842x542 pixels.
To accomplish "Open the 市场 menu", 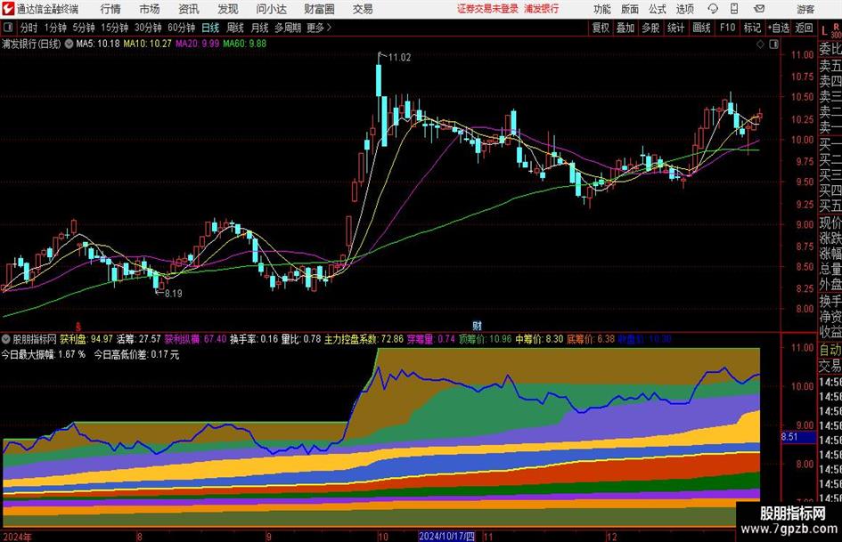I will pos(150,9).
